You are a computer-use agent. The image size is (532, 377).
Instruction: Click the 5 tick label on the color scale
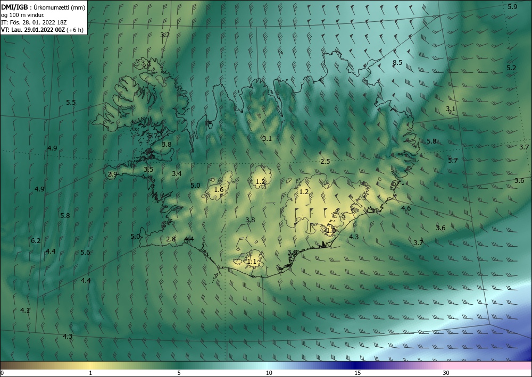[x=179, y=373]
